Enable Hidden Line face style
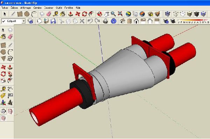Viewport: 210px width, 139px height. coord(183,14)
